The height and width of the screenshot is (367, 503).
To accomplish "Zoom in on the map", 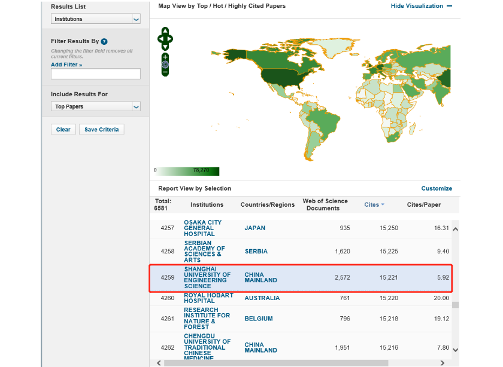I will 165,57.
